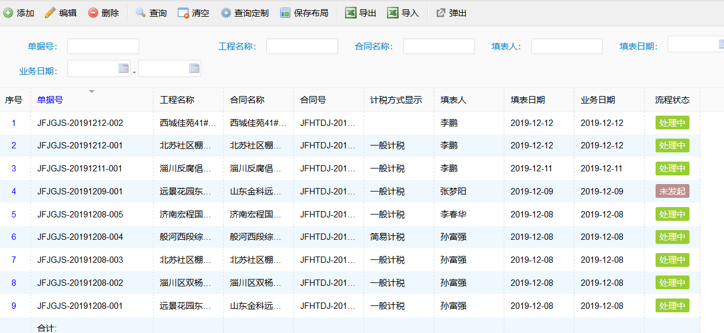The image size is (724, 333).
Task: Click the 查询 magnifier icon
Action: [x=140, y=13]
